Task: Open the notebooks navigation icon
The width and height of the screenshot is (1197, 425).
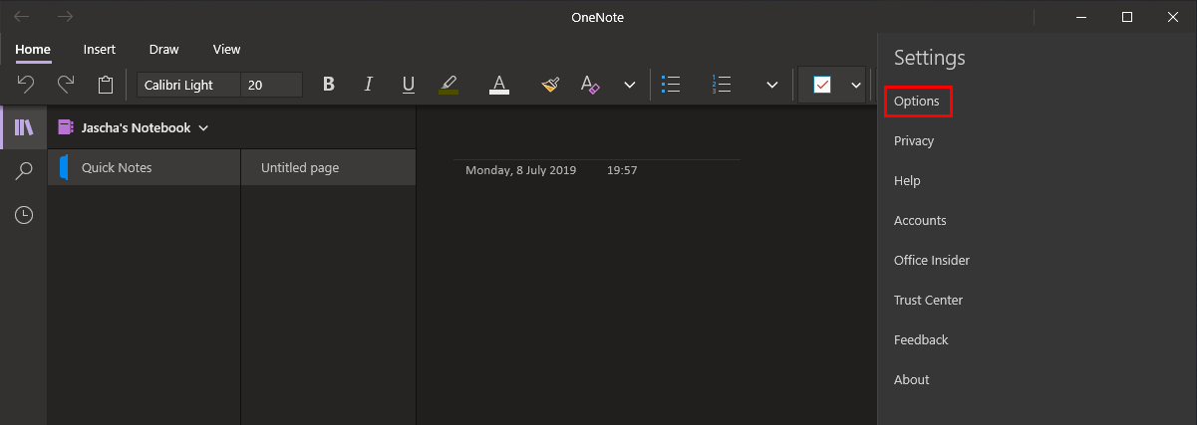Action: [x=24, y=127]
